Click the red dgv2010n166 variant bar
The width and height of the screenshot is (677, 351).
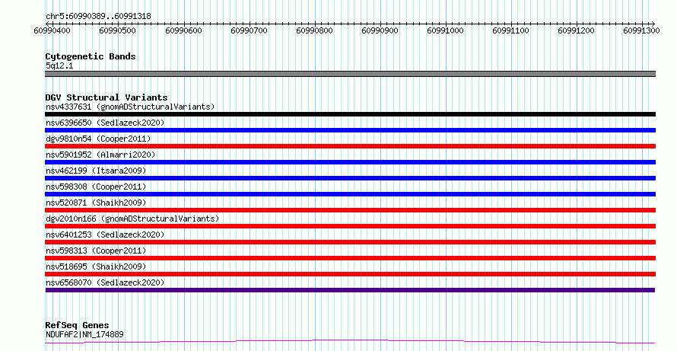(350, 226)
